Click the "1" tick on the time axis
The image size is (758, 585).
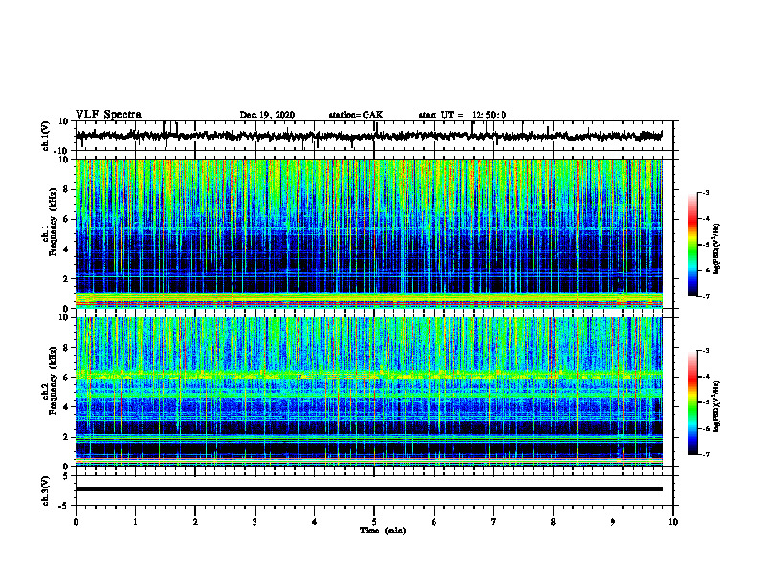pos(135,522)
